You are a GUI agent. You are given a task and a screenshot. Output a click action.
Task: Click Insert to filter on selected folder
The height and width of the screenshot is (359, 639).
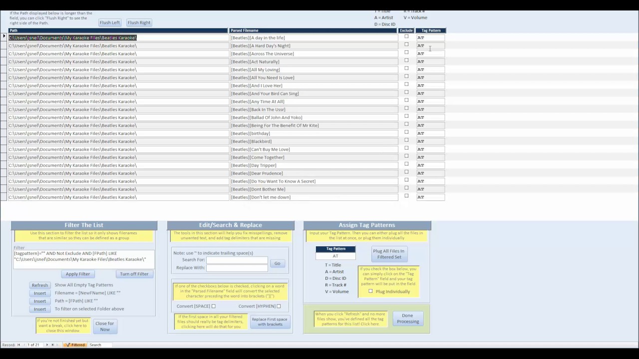39,309
